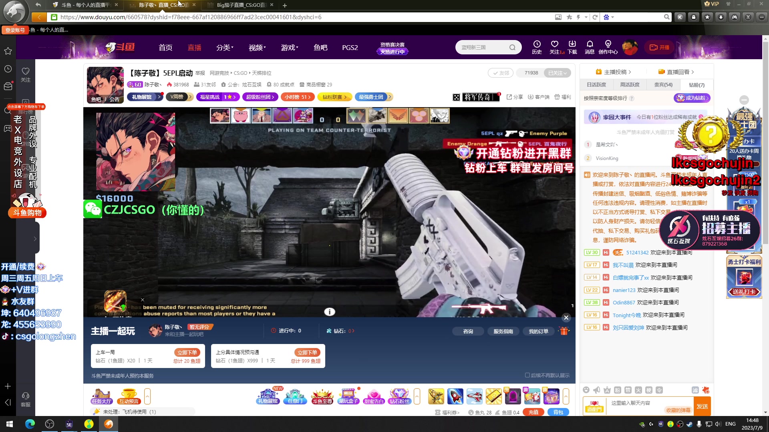769x432 pixels.
Task: Open 鱼吧 in the nav bar
Action: point(320,48)
